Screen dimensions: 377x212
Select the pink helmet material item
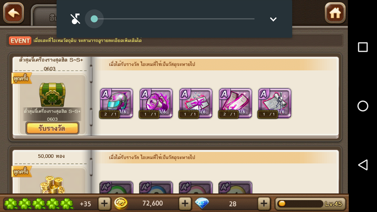tap(116, 103)
